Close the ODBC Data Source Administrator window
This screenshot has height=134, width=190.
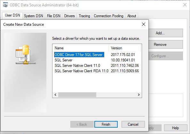pos(185,5)
